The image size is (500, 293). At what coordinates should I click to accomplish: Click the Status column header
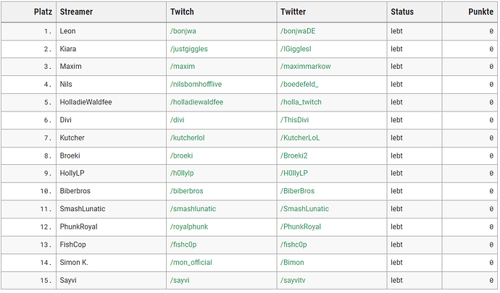click(402, 12)
